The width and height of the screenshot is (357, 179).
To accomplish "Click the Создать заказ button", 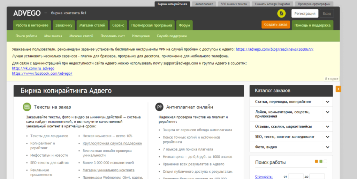I will (276, 24).
